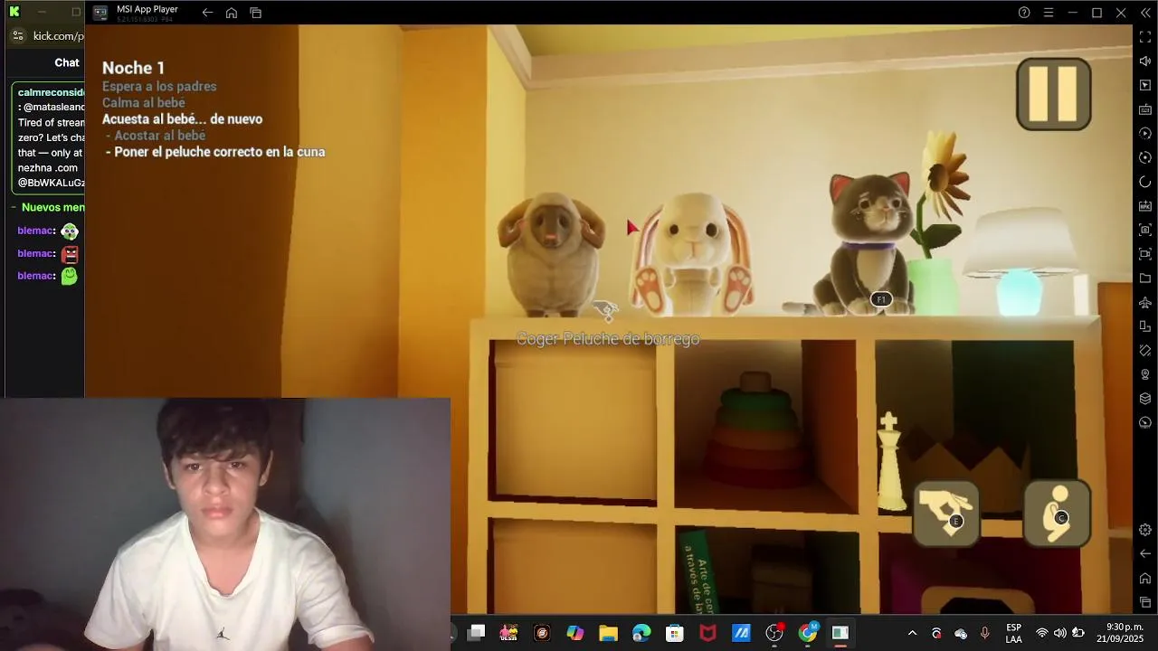Click the 'Espera a los padres' objective
Image resolution: width=1158 pixels, height=651 pixels.
pos(159,87)
